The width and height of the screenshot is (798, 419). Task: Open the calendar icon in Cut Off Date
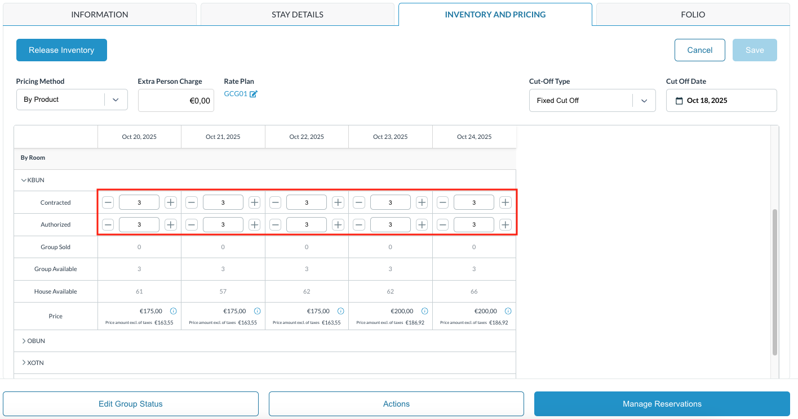679,101
